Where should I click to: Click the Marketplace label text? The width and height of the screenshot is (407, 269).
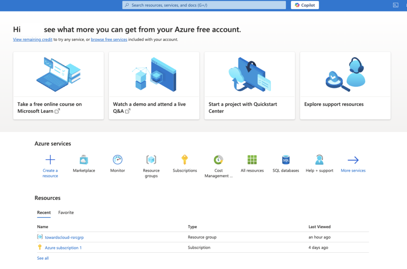(84, 170)
